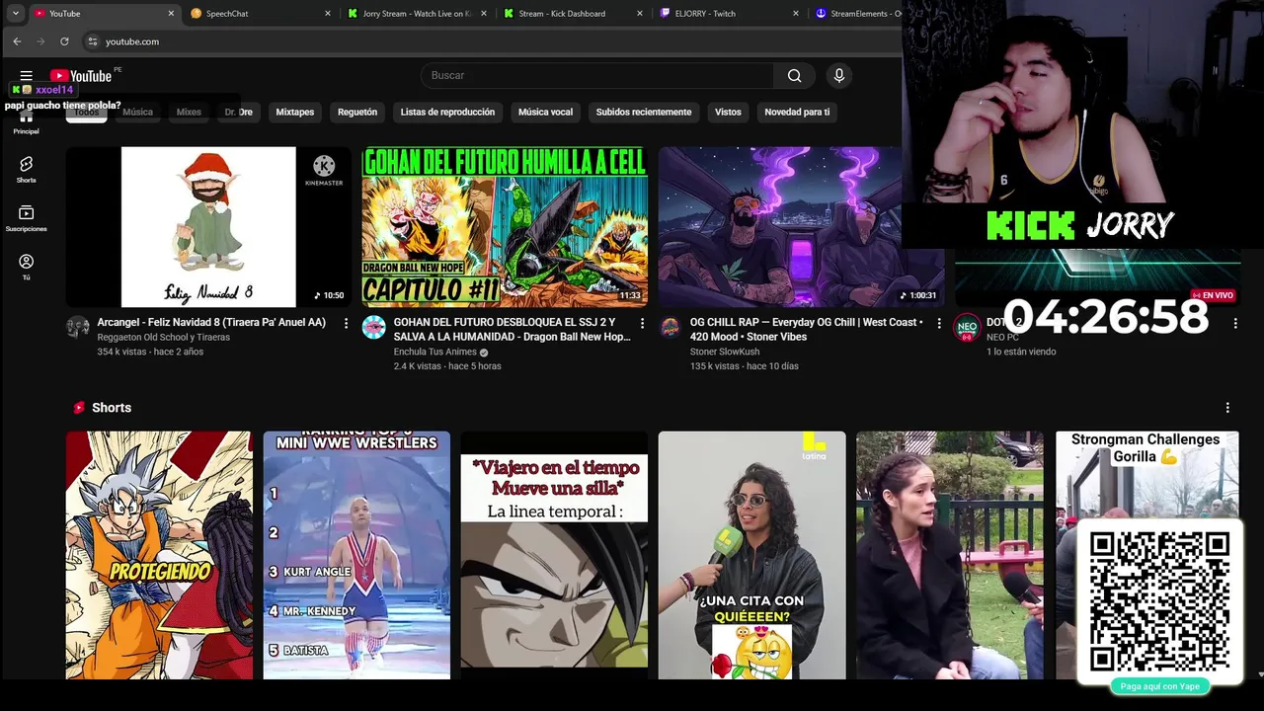Start voice search with microphone icon
1264x711 pixels.
click(839, 76)
